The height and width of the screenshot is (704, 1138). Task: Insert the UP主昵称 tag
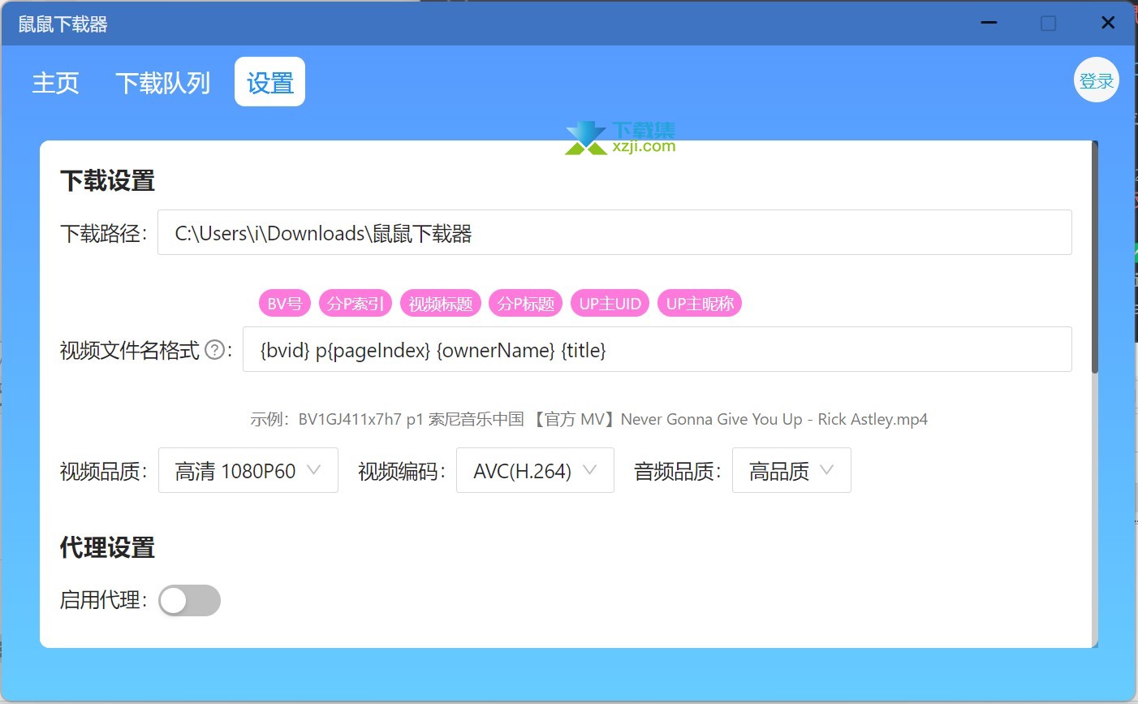click(700, 304)
